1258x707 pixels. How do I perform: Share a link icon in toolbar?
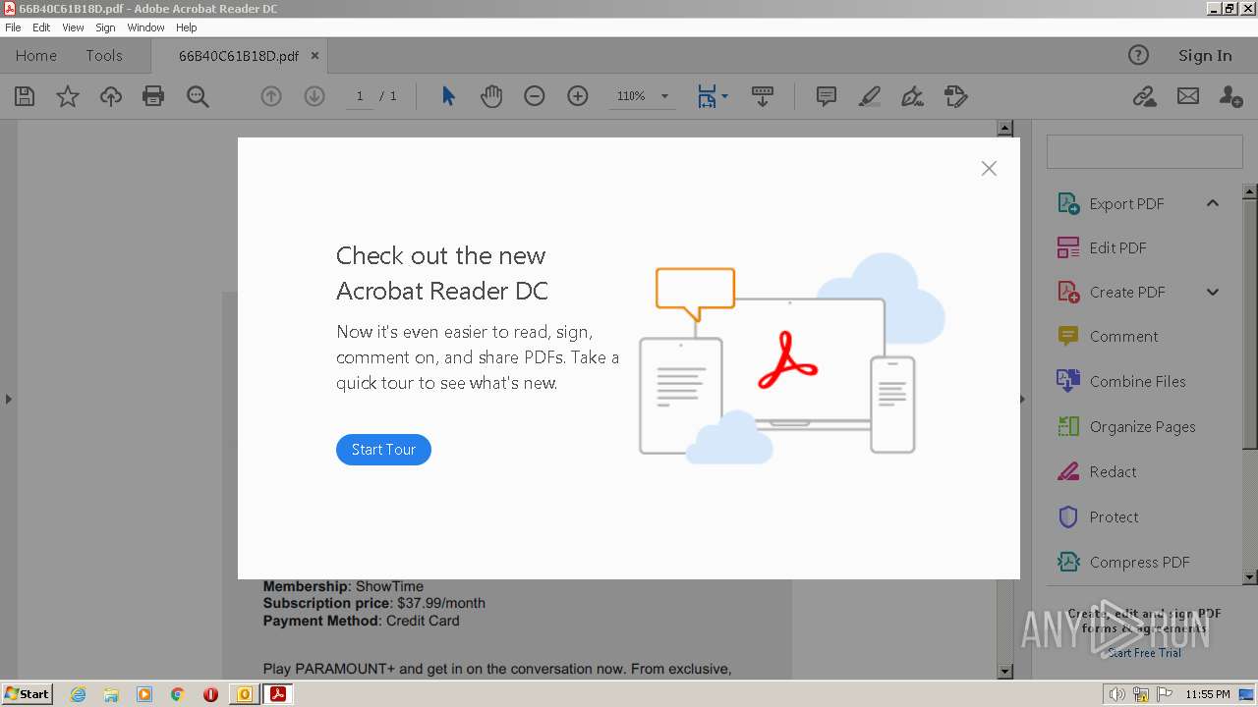coord(1144,96)
